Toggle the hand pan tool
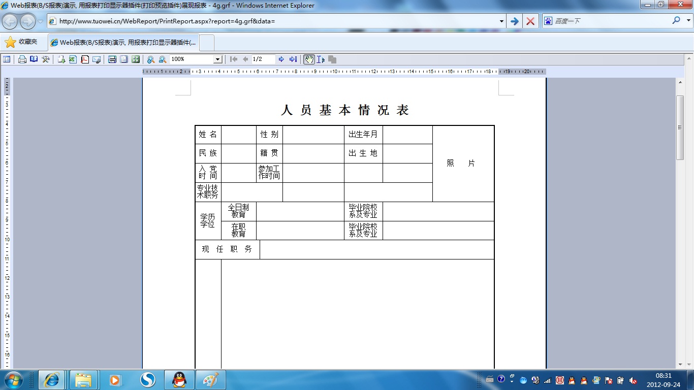Screen dimensions: 694x390 pyautogui.click(x=309, y=59)
